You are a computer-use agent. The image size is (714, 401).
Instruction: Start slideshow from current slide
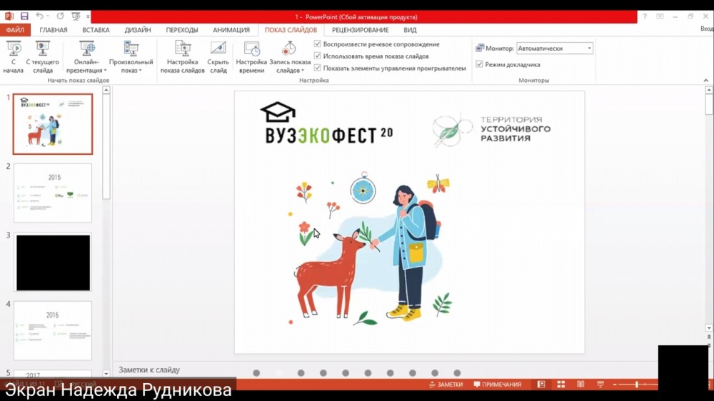43,56
